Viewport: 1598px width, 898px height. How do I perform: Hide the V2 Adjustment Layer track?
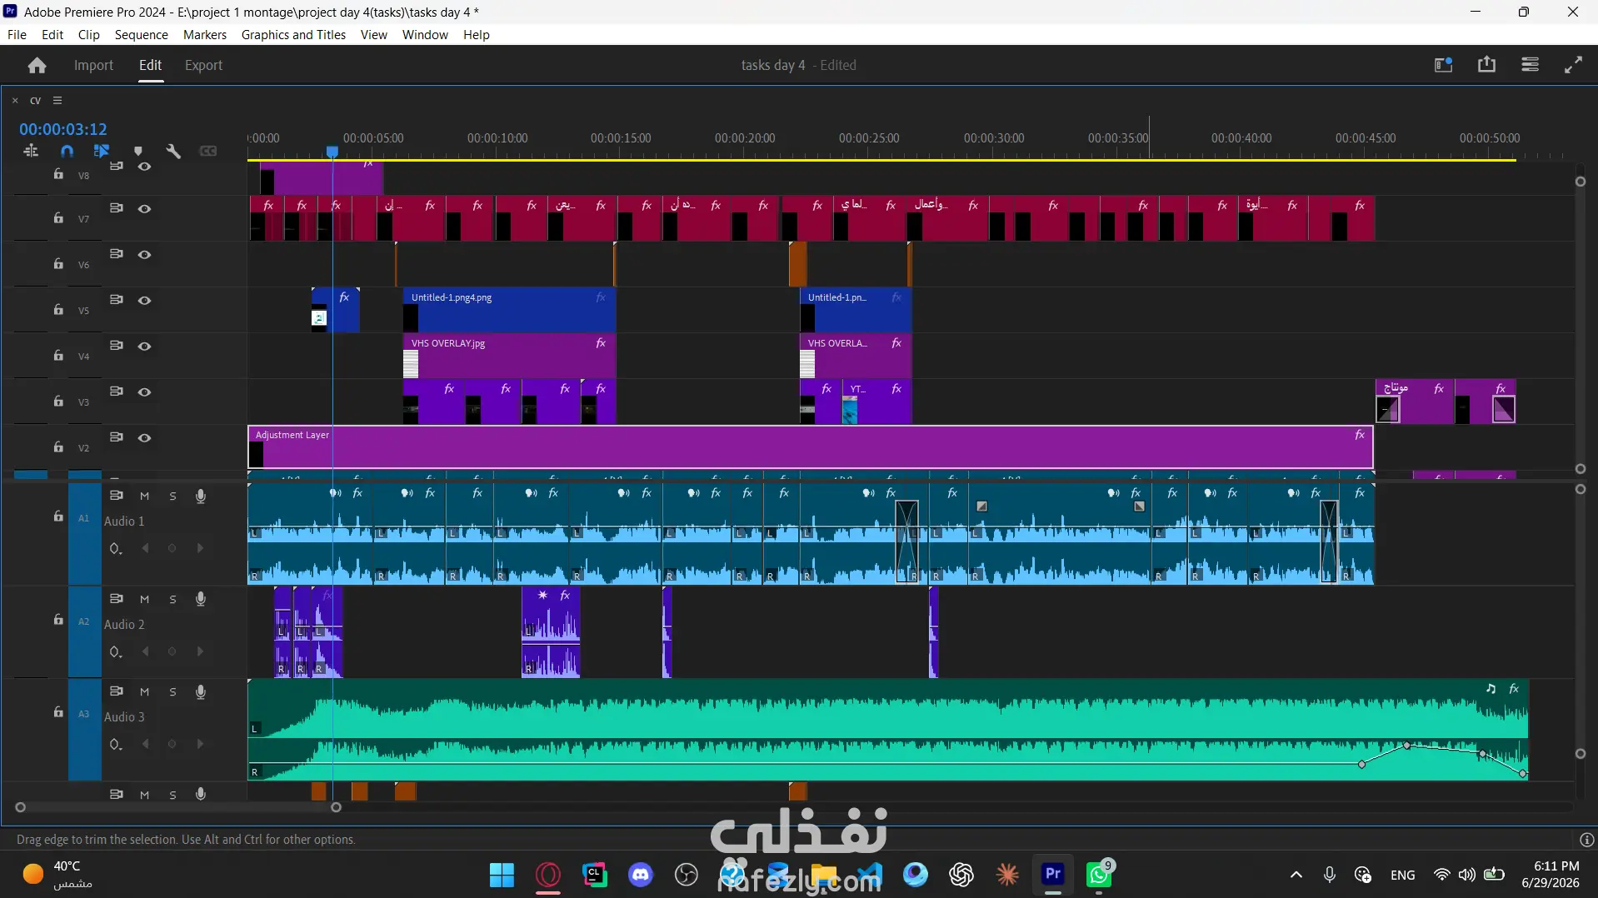144,437
